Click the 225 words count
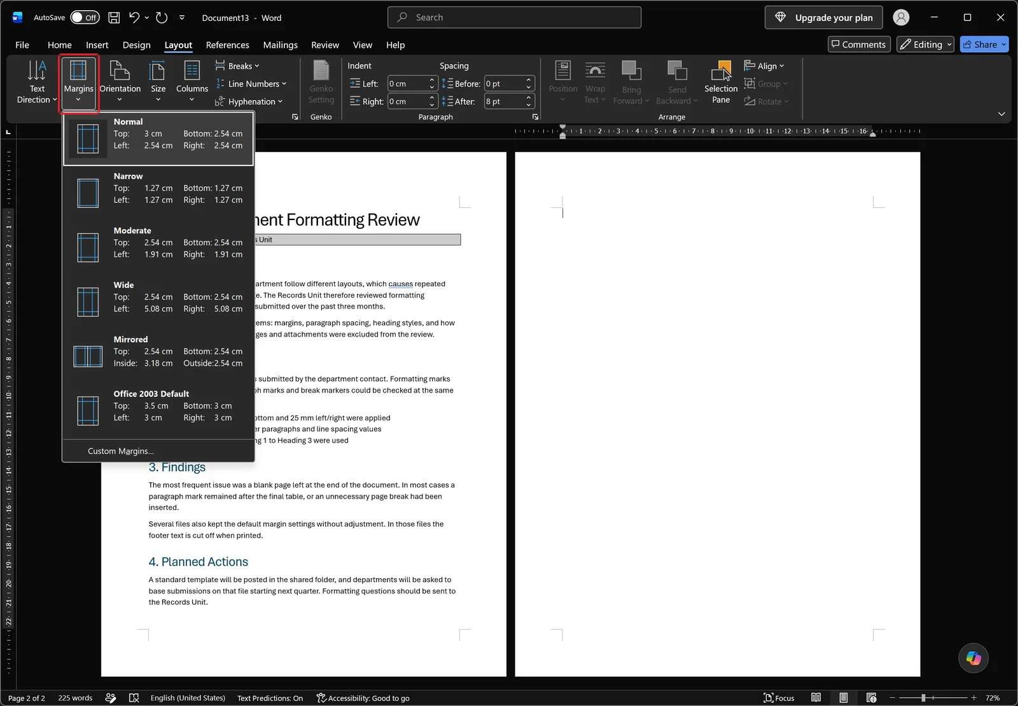The width and height of the screenshot is (1018, 706). pos(75,698)
